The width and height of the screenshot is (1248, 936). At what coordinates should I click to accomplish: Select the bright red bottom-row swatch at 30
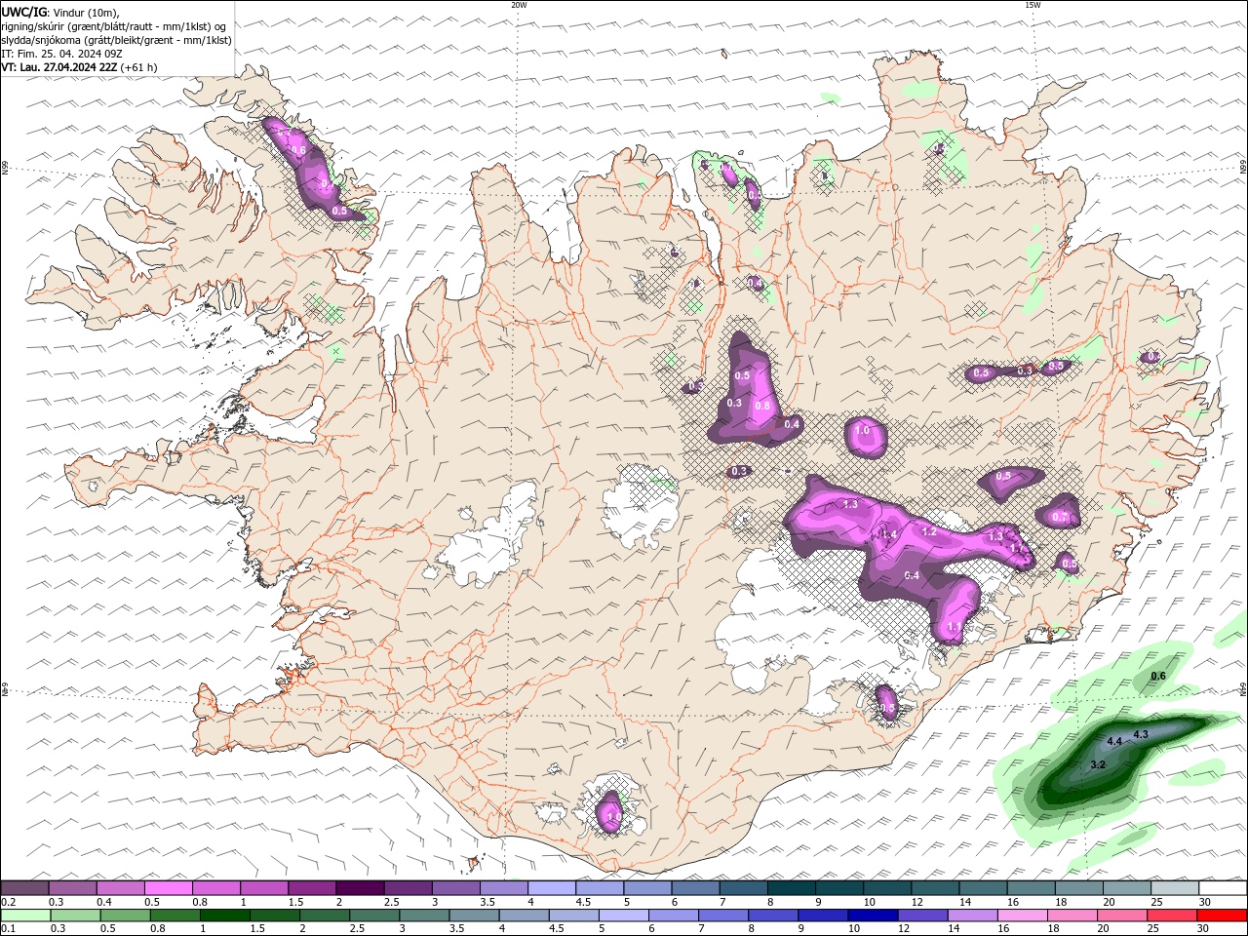point(1223,916)
